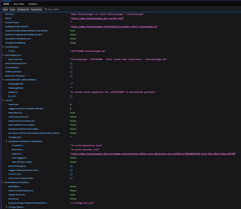Collapse the browseMenusViewBean node arrow
This screenshot has width=241, height=209.
(3, 182)
